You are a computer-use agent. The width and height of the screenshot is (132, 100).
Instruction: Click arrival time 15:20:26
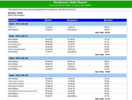pos(49,30)
